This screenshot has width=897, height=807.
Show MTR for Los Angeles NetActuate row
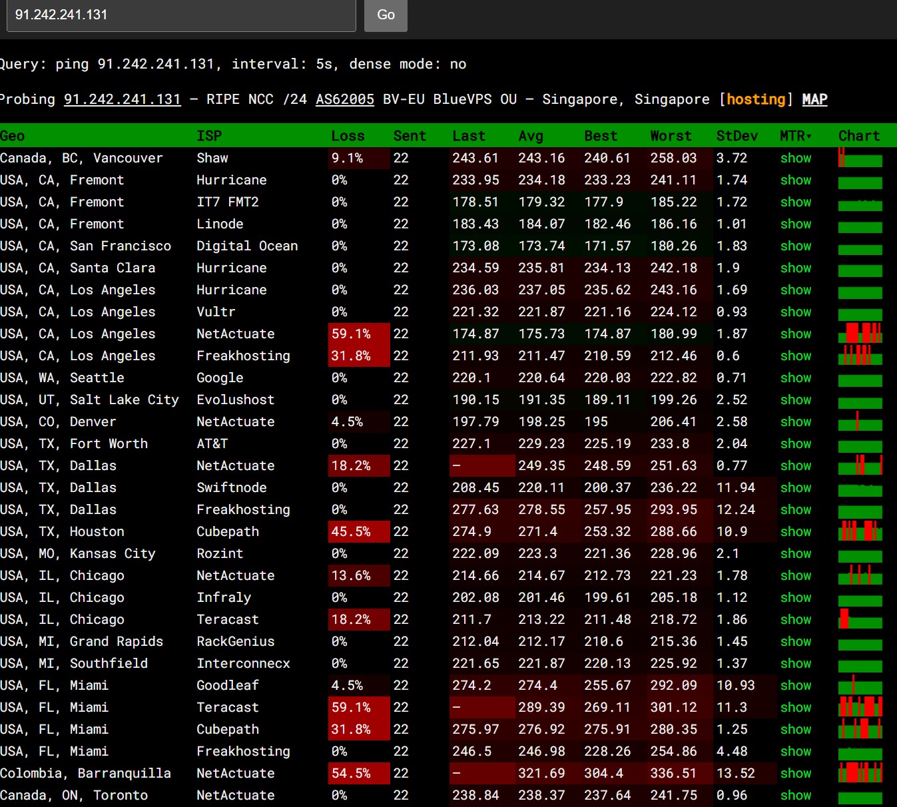796,334
